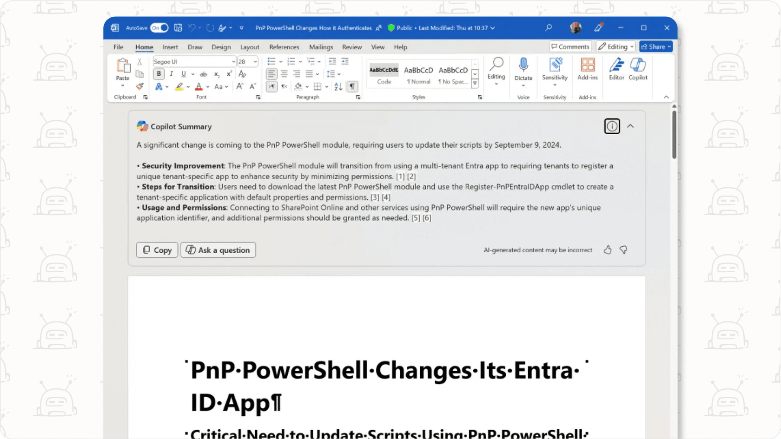Switch to the Insert ribbon tab

pos(170,47)
